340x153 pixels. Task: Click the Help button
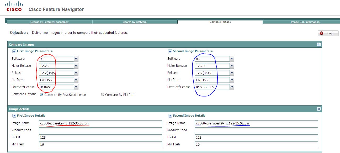pos(328,33)
